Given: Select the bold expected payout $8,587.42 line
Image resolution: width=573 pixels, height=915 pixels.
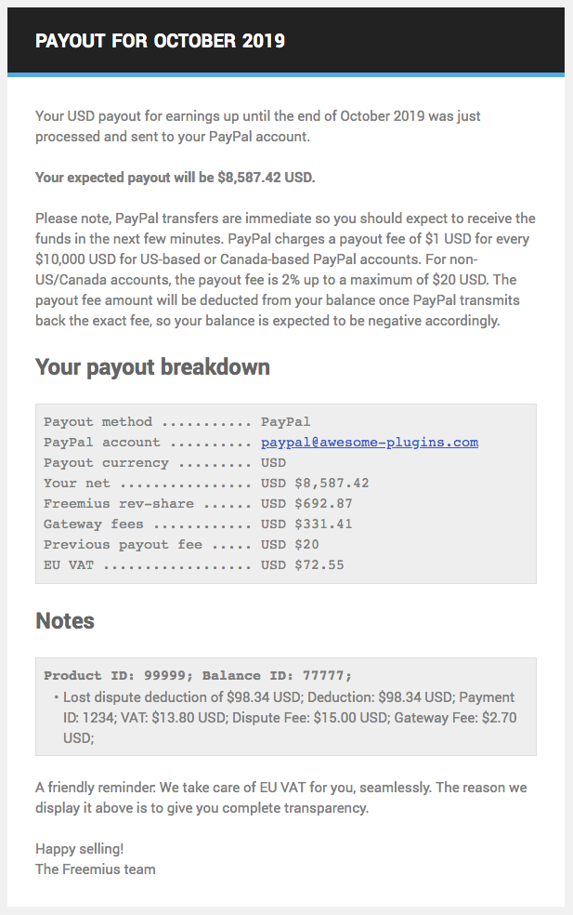Looking at the screenshot, I should [175, 178].
